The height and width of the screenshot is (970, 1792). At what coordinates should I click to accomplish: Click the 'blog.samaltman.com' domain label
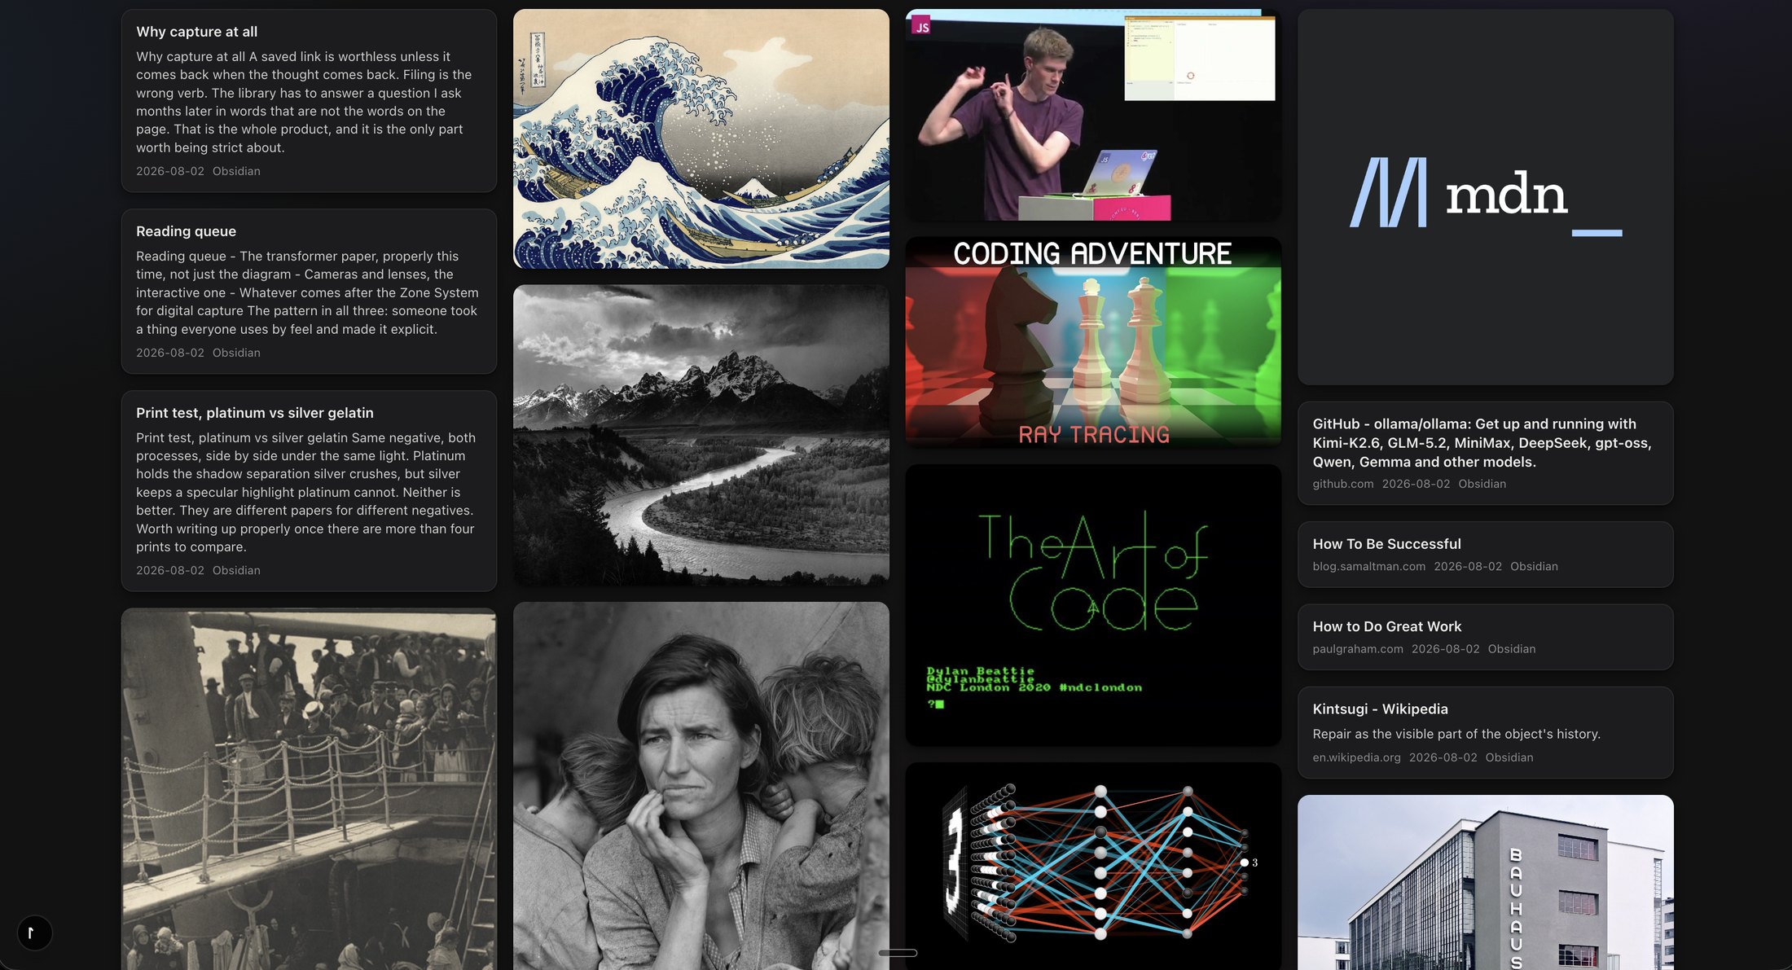[x=1368, y=566]
